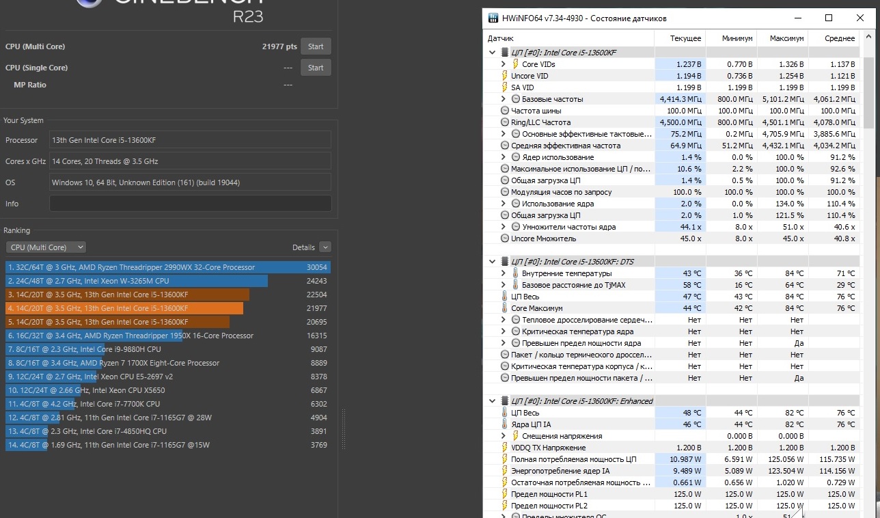
Task: Collapse the i5-13600KF DTS sensor group
Action: coord(493,261)
